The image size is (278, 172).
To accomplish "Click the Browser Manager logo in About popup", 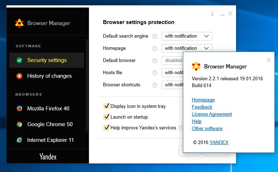I will [x=196, y=66].
